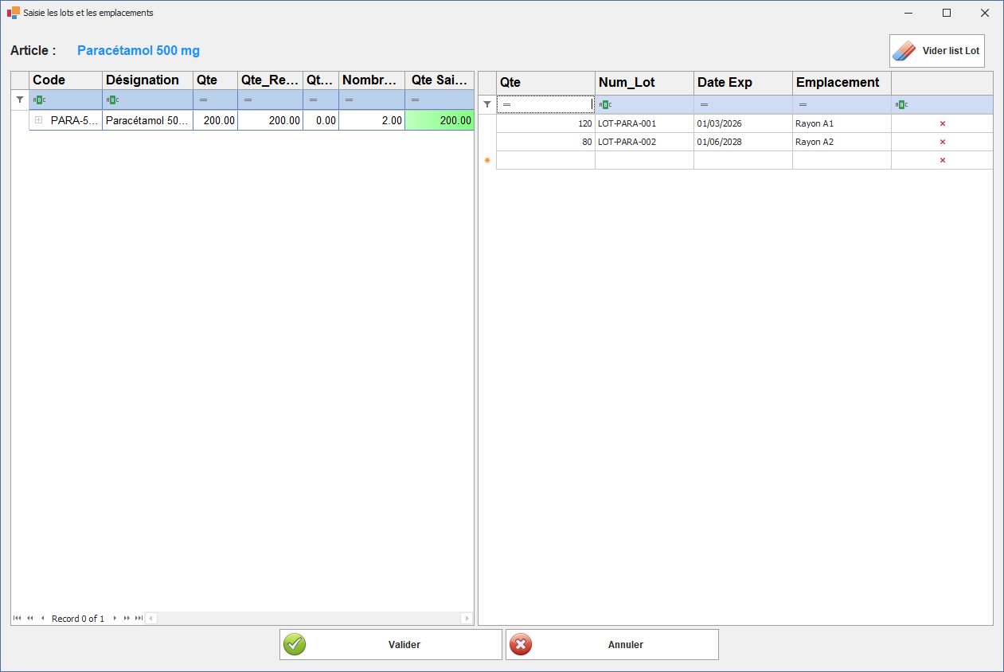The width and height of the screenshot is (1004, 672).
Task: Click the filter funnel icon in left grid
Action: (x=20, y=100)
